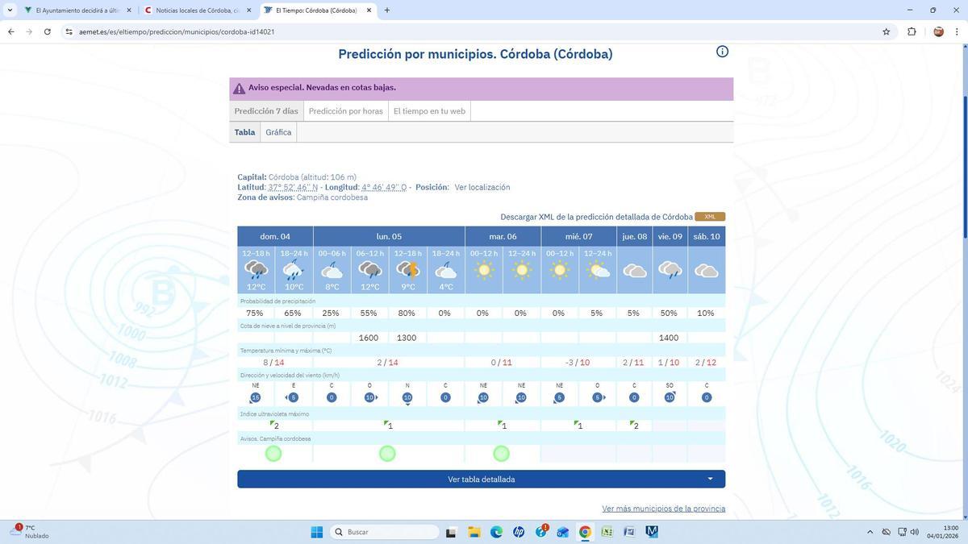Image resolution: width=968 pixels, height=544 pixels.
Task: Open the information icon next to the title
Action: click(x=722, y=50)
